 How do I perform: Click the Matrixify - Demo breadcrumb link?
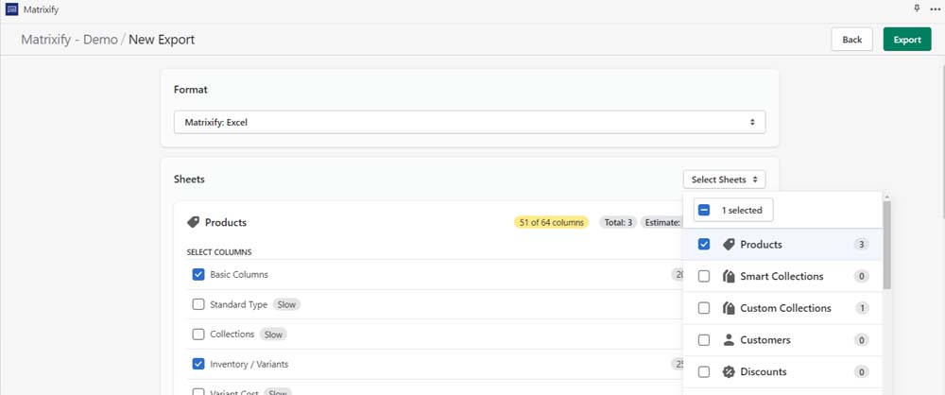[69, 40]
